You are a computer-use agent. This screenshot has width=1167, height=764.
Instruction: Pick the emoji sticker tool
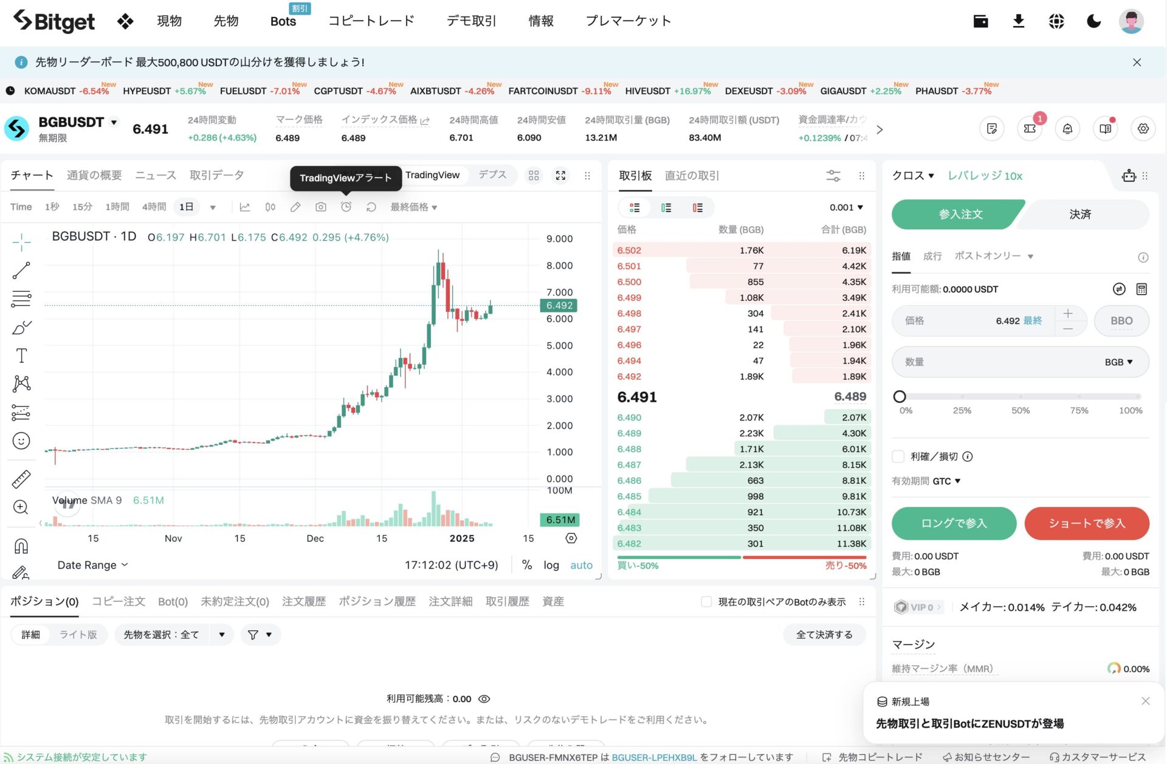point(21,441)
